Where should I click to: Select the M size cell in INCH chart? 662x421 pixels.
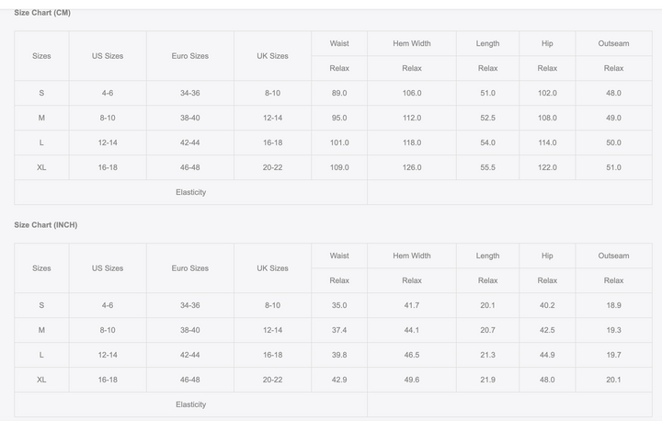click(41, 330)
